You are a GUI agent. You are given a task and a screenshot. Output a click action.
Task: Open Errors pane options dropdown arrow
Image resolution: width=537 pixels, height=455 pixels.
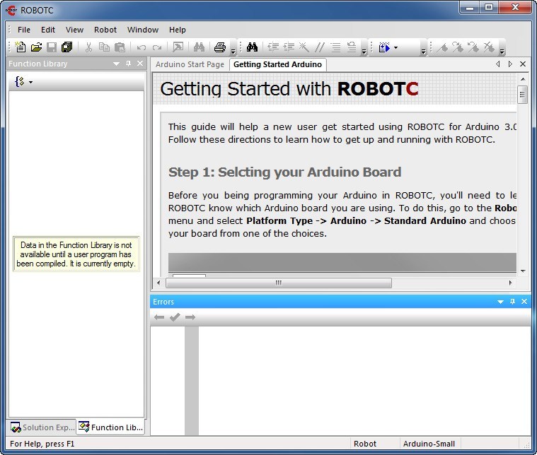tap(500, 302)
